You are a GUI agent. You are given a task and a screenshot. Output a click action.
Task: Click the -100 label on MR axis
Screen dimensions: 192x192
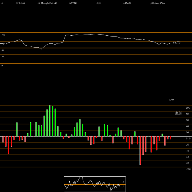click(x=188, y=169)
